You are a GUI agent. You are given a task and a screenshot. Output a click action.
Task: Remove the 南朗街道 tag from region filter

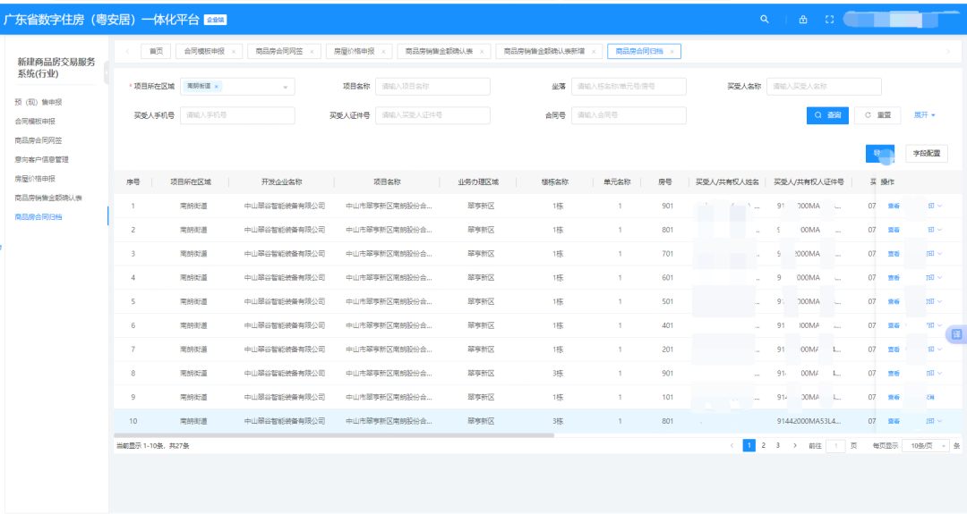coord(217,87)
